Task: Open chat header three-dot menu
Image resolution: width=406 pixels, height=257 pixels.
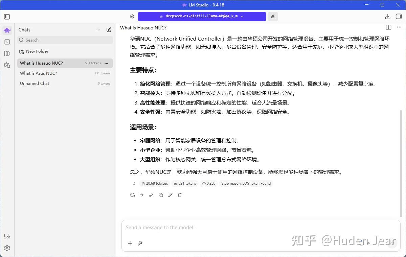Action: (x=399, y=27)
